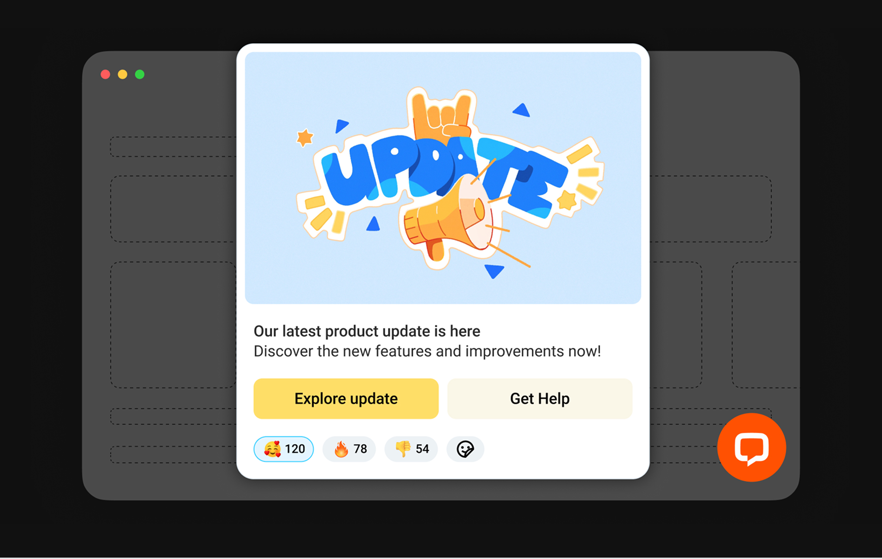
Task: Open the Get Help button
Action: pyautogui.click(x=540, y=398)
